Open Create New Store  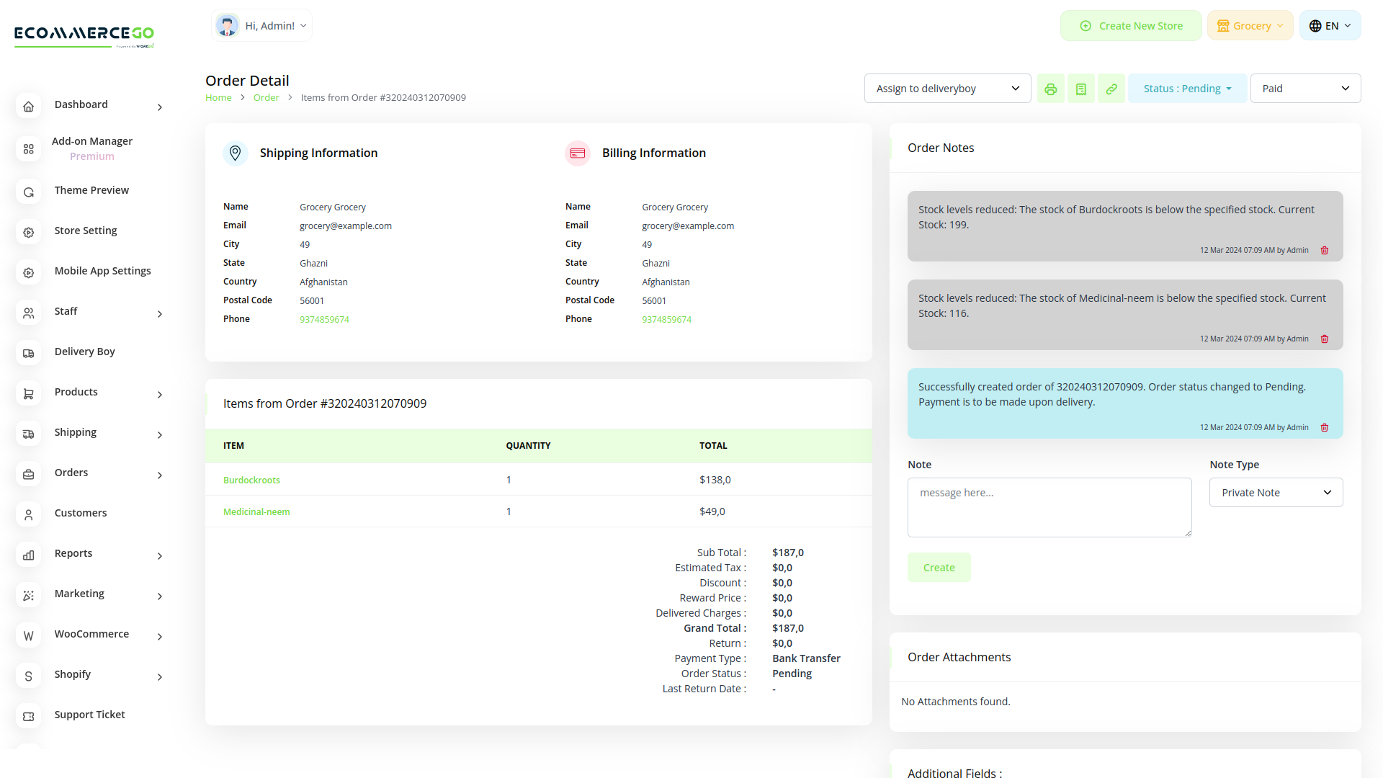pyautogui.click(x=1131, y=24)
